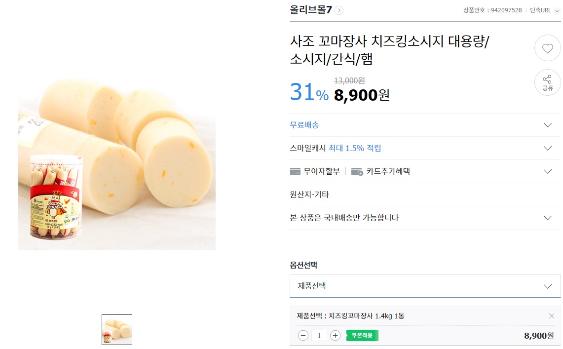Image resolution: width=563 pixels, height=349 pixels.
Task: Click the quantity input field
Action: coord(319,336)
